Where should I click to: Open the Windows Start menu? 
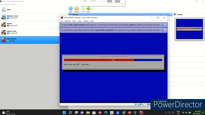(64, 113)
